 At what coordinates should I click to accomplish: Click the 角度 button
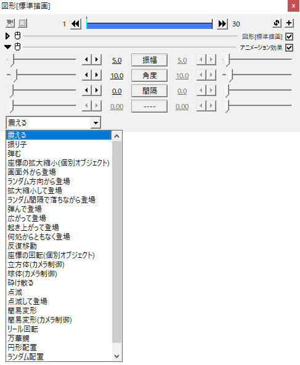tap(149, 76)
